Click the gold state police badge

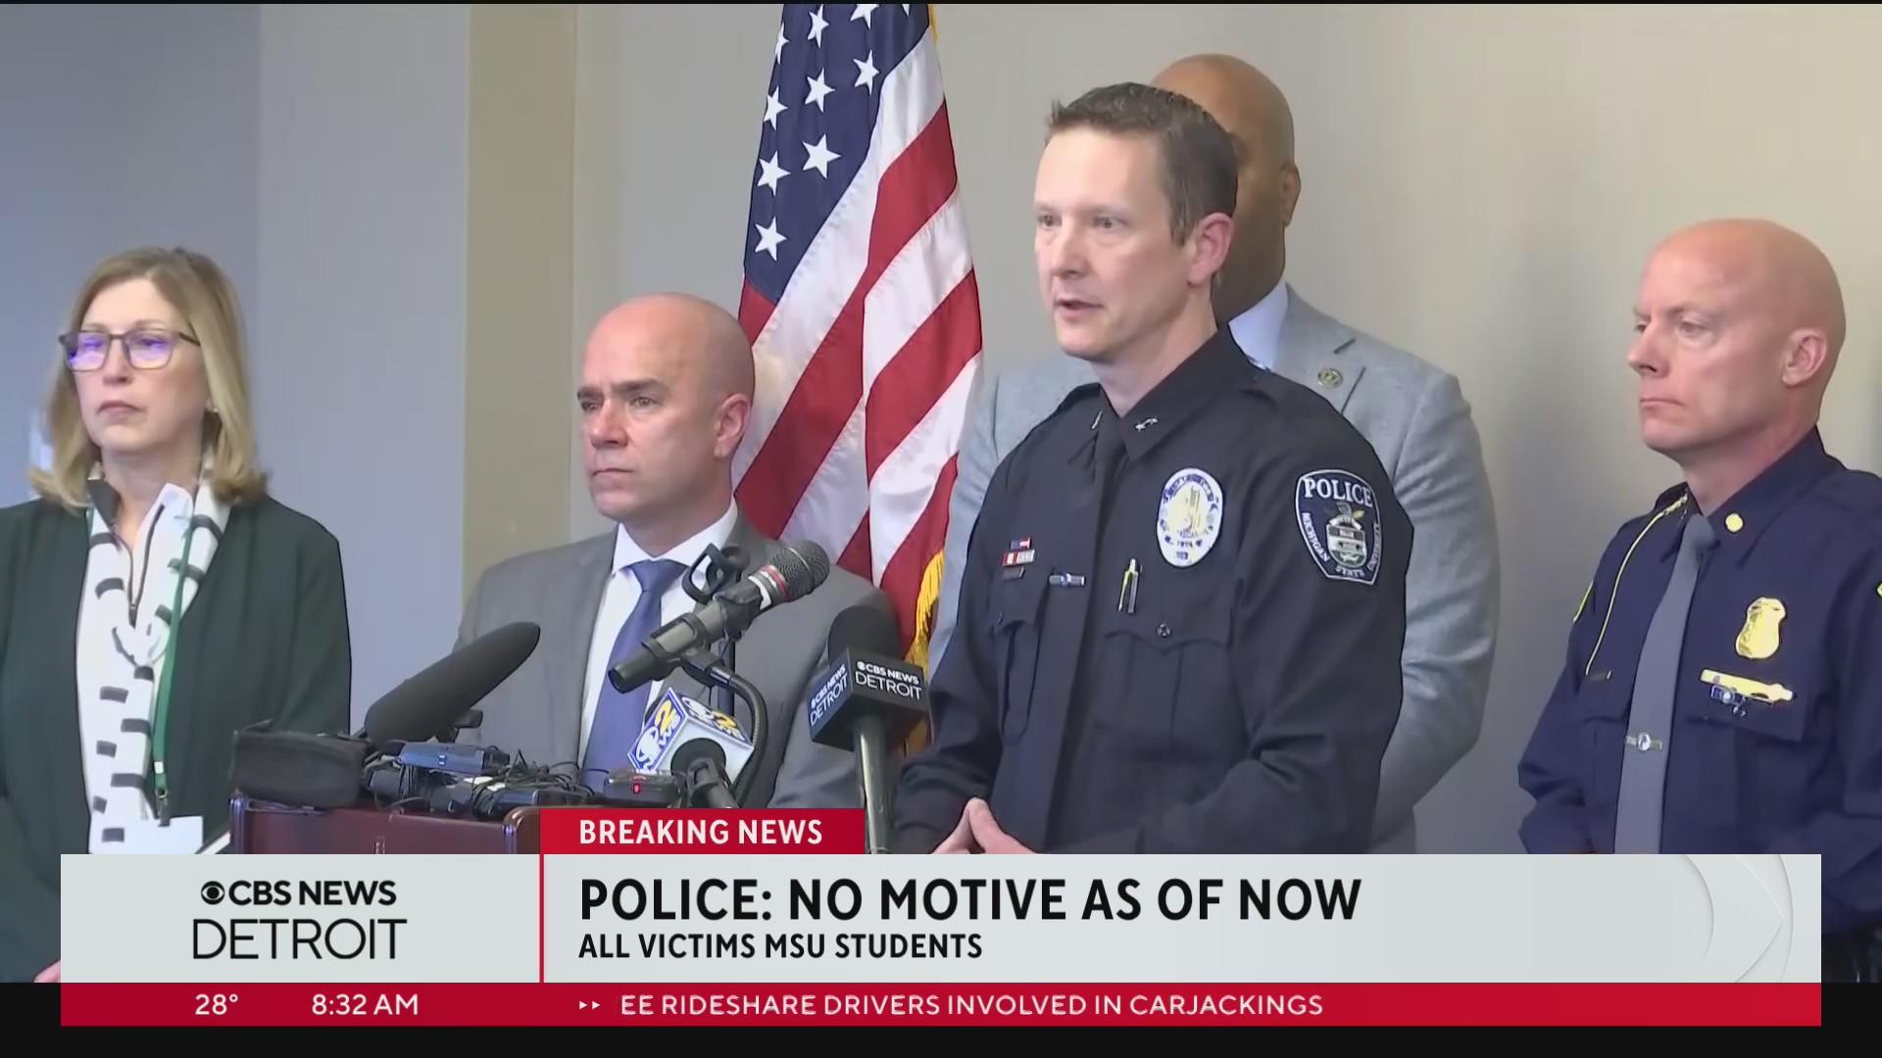click(x=1760, y=628)
